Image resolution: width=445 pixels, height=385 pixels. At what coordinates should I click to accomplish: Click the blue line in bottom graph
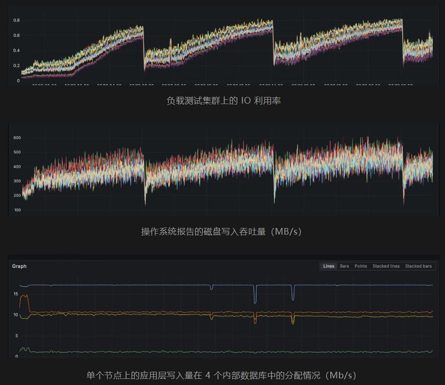tap(142, 285)
